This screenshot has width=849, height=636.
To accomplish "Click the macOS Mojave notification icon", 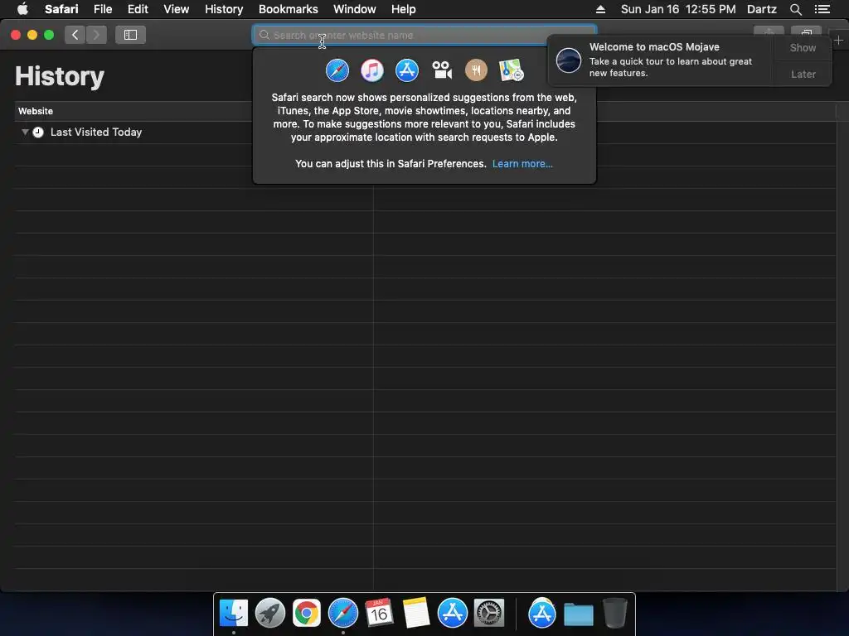I will click(569, 60).
